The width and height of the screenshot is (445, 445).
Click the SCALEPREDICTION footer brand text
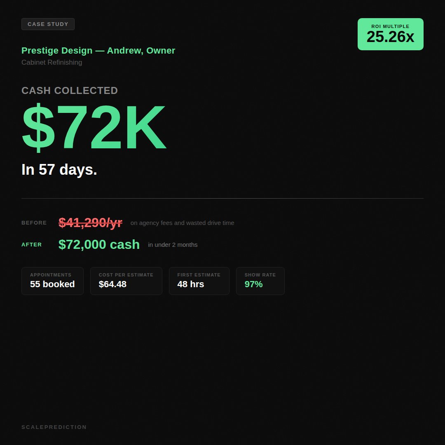54,427
